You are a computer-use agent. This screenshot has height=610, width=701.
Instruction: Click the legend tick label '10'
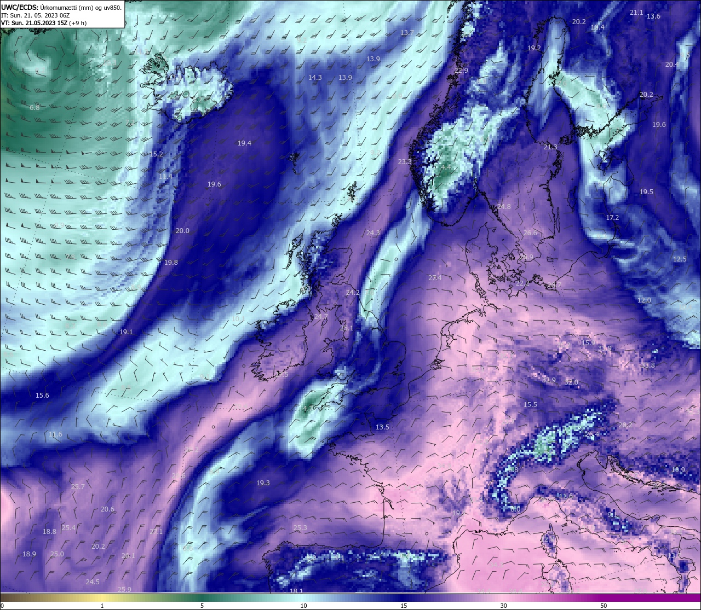click(303, 606)
